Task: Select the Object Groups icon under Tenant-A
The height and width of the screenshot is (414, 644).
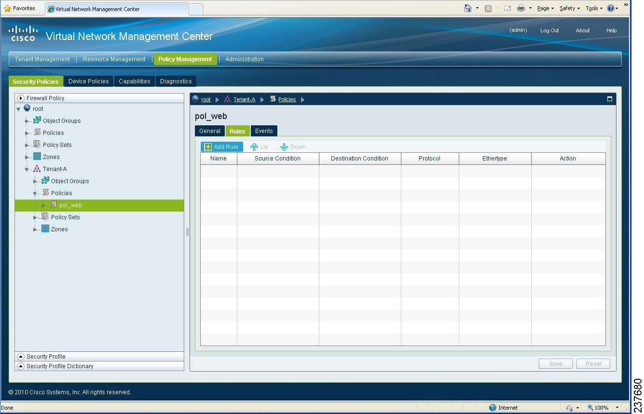Action: (46, 181)
